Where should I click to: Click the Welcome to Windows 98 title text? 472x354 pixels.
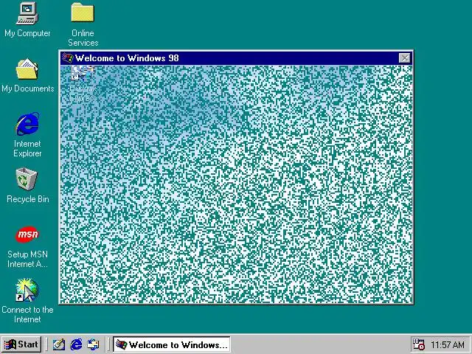pyautogui.click(x=127, y=58)
